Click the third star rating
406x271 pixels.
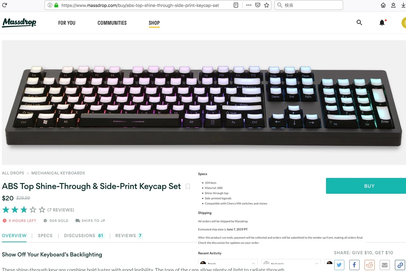24,210
